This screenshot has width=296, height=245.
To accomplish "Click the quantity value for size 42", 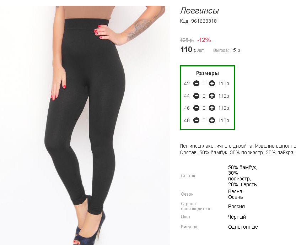I will click(204, 83).
